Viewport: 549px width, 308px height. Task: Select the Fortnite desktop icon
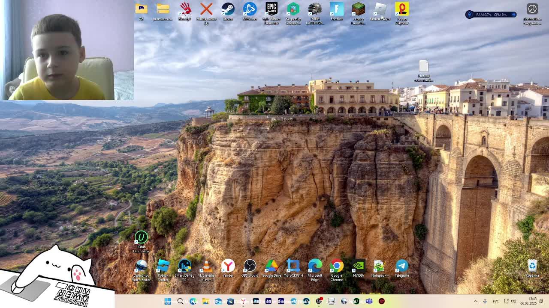pyautogui.click(x=337, y=12)
